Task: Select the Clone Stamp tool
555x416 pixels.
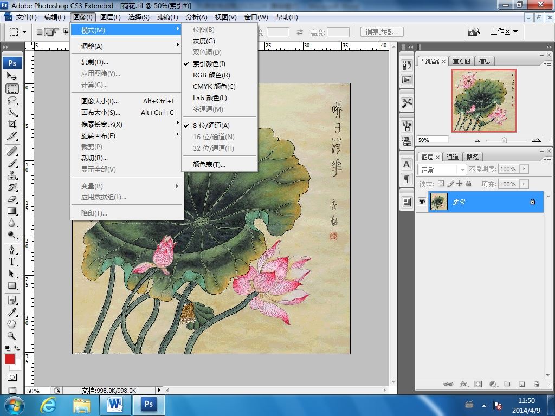Action: 12,175
